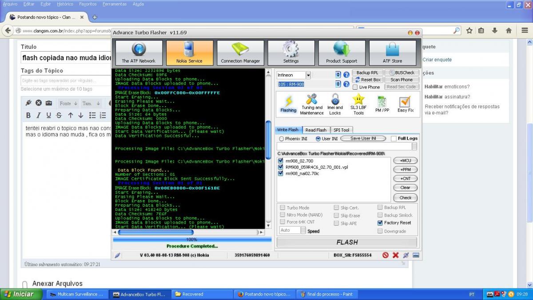Viewport: 533px width, 300px height.
Task: Select the Phoenix INI radio button
Action: (x=282, y=139)
